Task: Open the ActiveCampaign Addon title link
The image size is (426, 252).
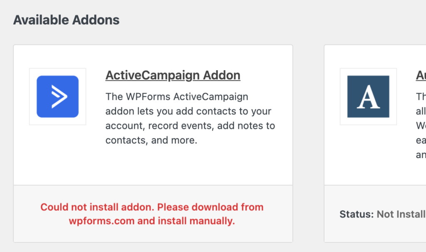Action: coord(173,75)
